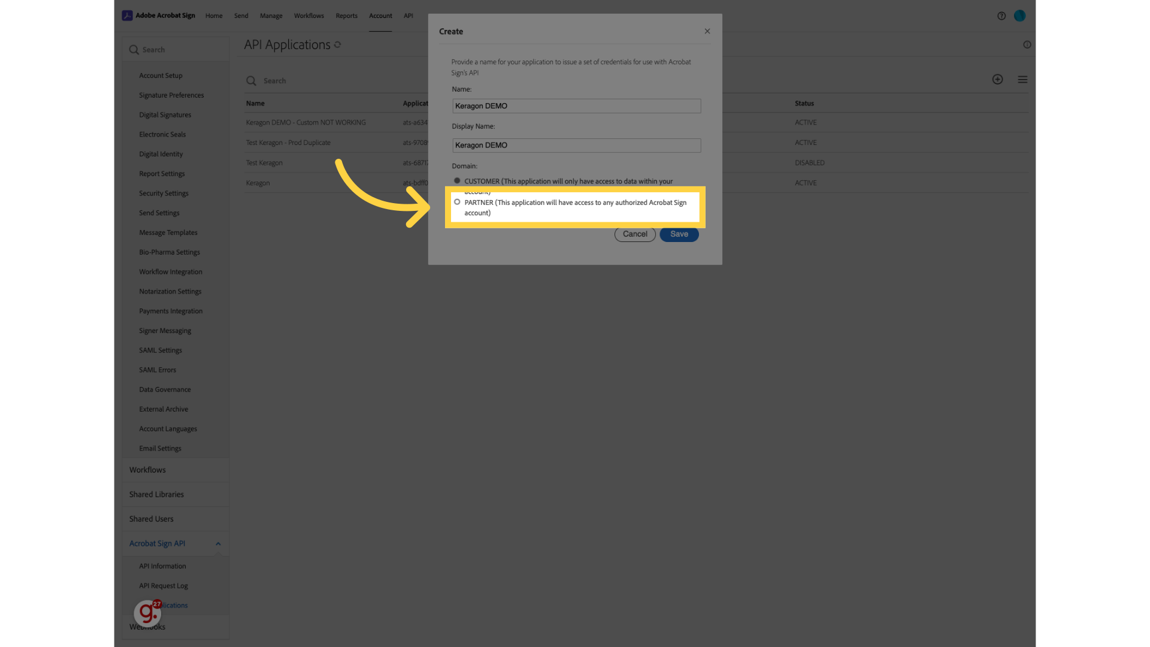Open the Account menu
1150x647 pixels.
(x=381, y=16)
